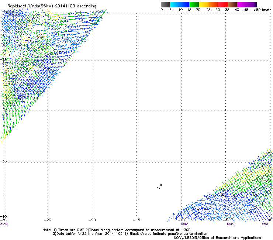Click the legend label '45'
The height and width of the screenshot is (240, 273).
coord(246,10)
